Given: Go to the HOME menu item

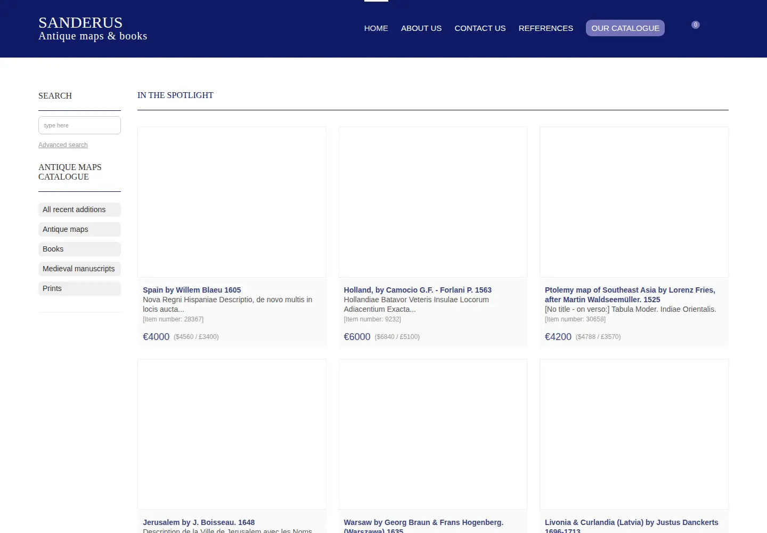Looking at the screenshot, I should pos(376,28).
